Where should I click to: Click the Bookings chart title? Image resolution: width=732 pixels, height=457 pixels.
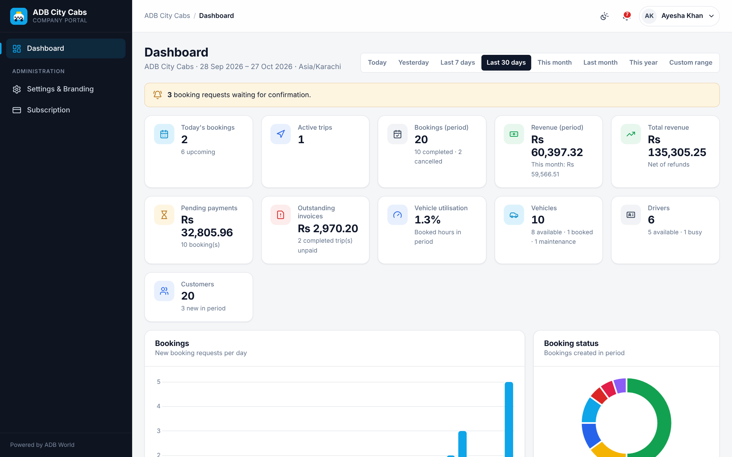[x=172, y=343]
